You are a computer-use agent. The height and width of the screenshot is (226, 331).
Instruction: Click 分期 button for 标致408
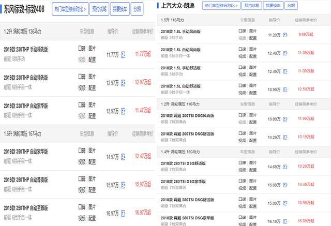coord(137,9)
